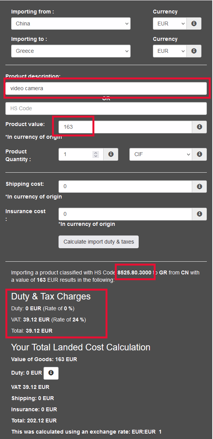
Task: Expand the origin currency EUR selector
Action: pyautogui.click(x=170, y=24)
